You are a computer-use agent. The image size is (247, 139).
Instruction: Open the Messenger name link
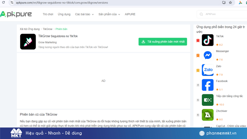point(222,51)
